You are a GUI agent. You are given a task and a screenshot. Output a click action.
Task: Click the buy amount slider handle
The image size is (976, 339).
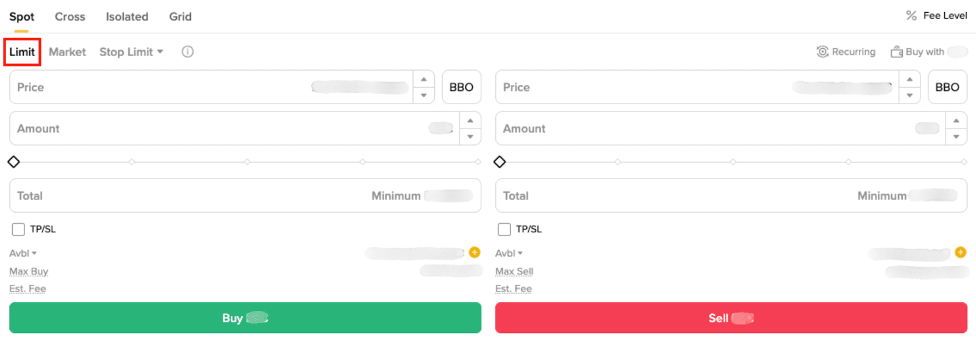[x=13, y=162]
